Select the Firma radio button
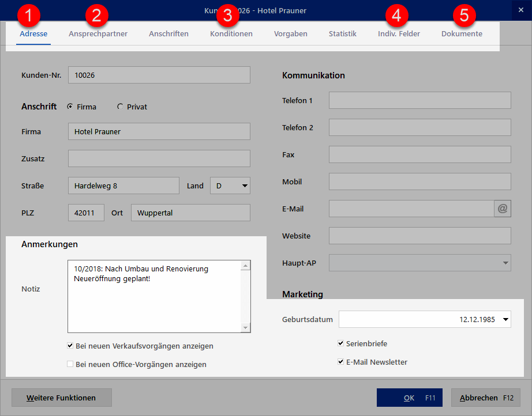Screen dimensions: 532x416 (70, 107)
